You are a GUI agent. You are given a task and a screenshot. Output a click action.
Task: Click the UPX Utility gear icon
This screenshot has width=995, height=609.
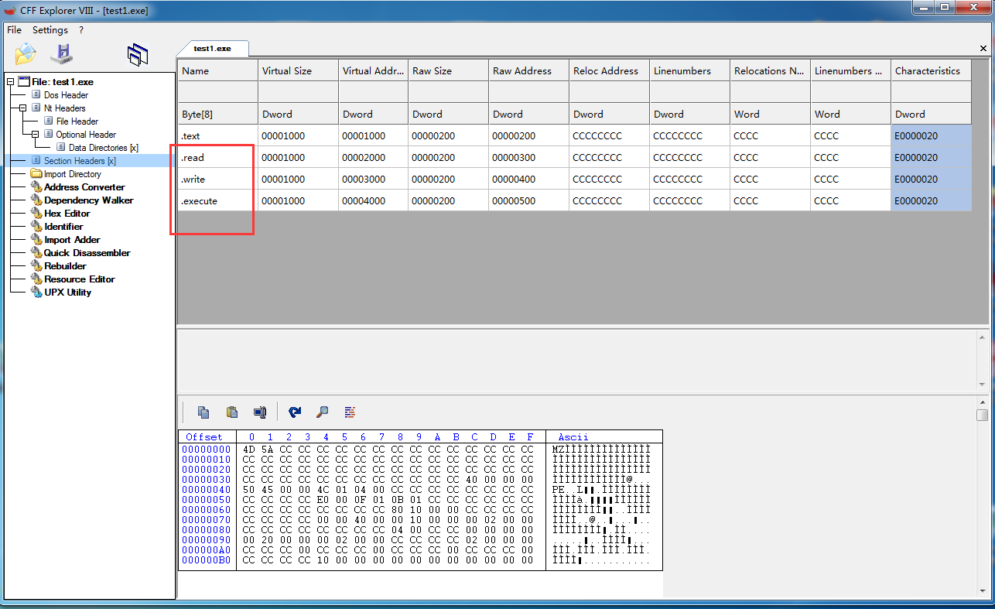point(36,293)
